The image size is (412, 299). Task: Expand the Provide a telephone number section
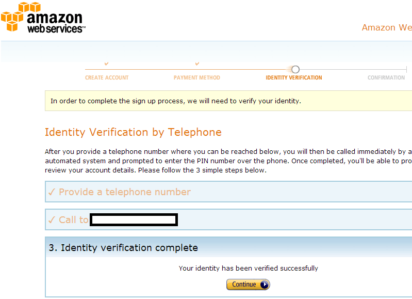click(125, 192)
